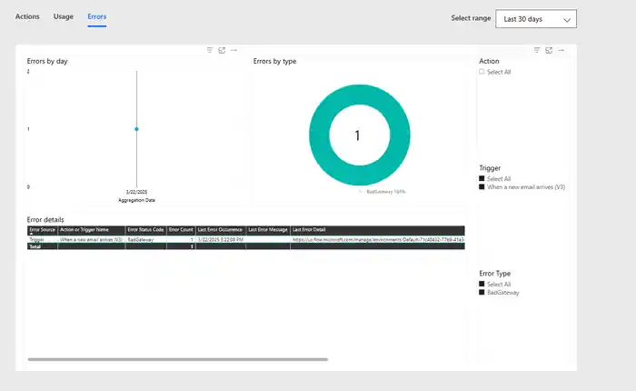
Task: Click the data point on Errors by day chart
Action: [x=136, y=129]
